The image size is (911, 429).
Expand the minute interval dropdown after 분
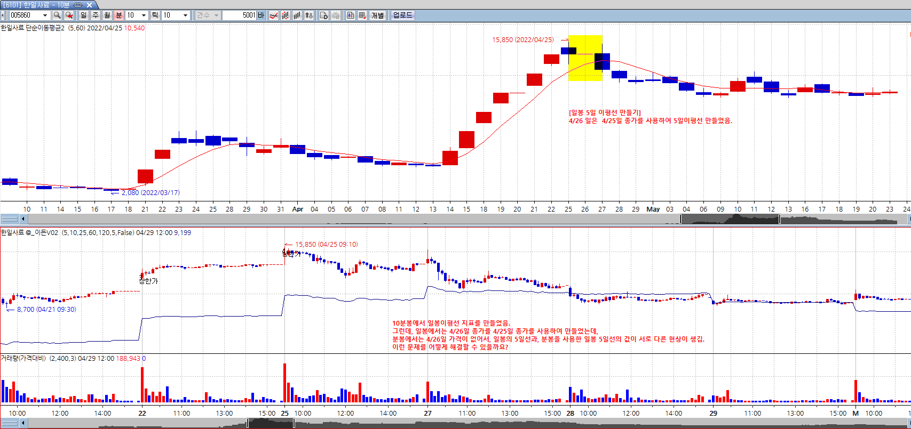[x=144, y=15]
